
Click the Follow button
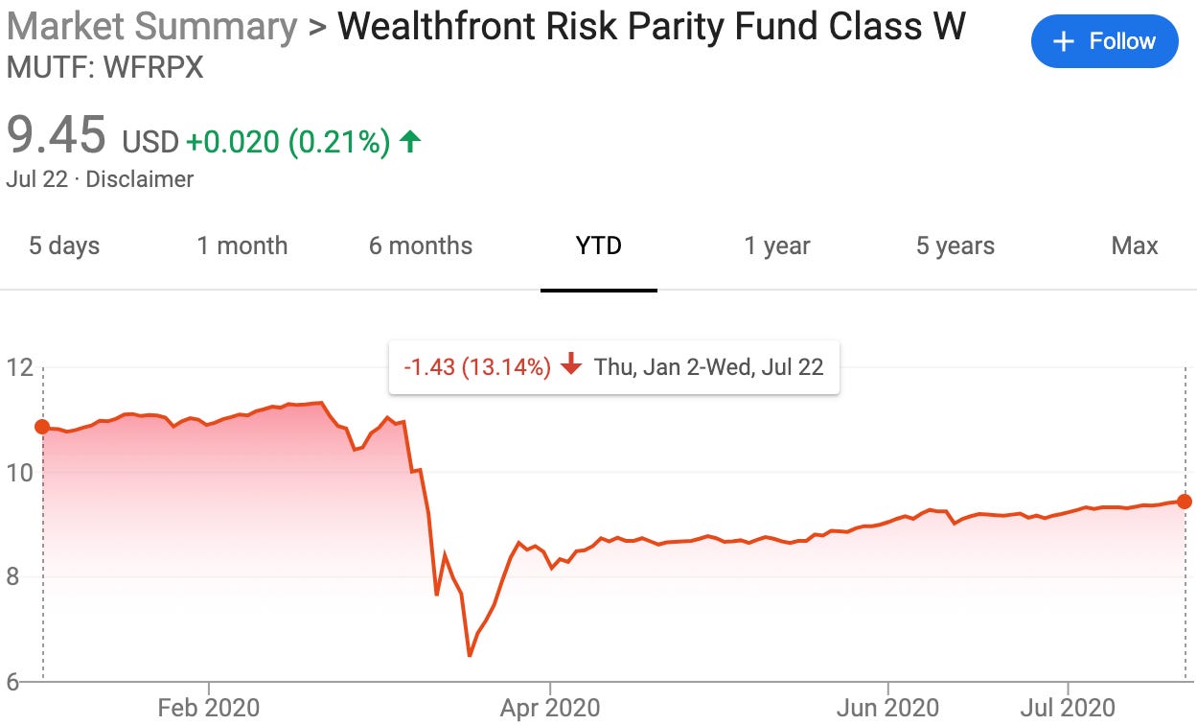coord(1104,42)
